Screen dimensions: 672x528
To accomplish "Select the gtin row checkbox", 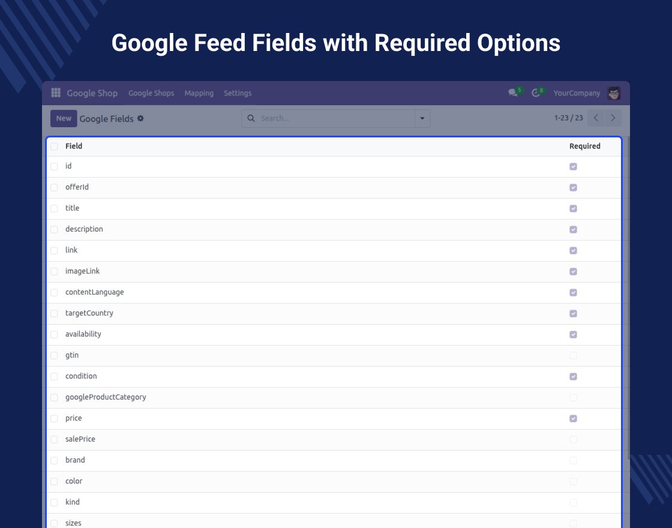I will click(54, 356).
